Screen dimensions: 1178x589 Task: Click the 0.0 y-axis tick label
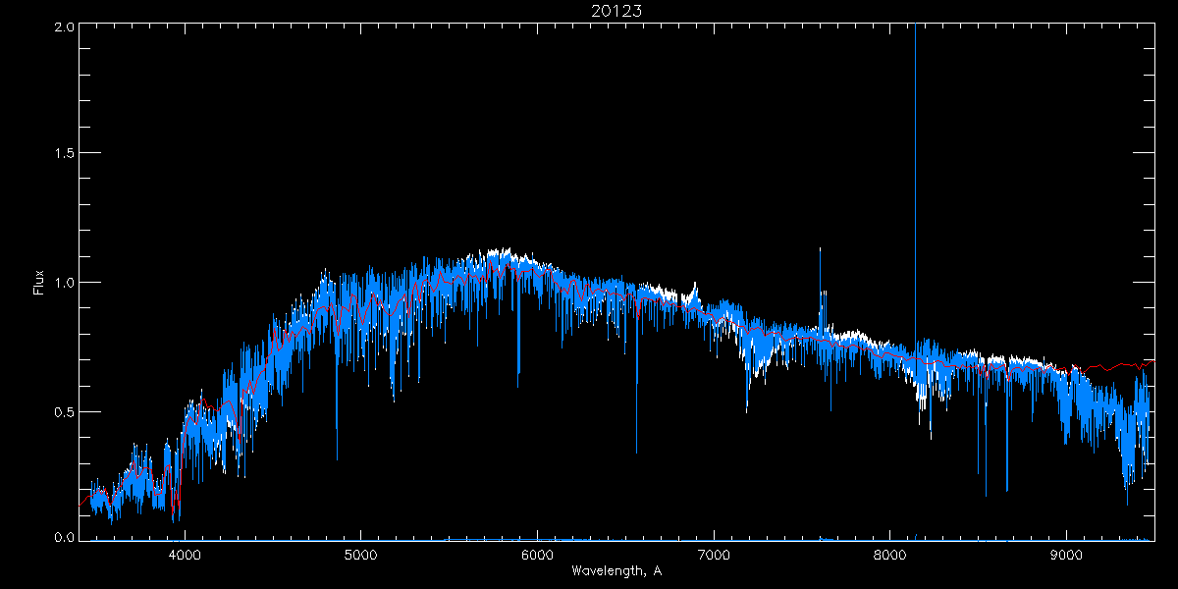[65, 538]
